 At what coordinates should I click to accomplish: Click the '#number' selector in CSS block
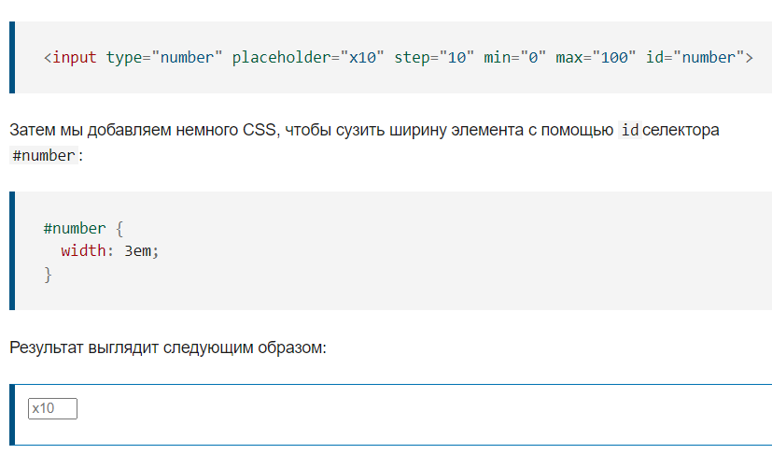(x=75, y=228)
